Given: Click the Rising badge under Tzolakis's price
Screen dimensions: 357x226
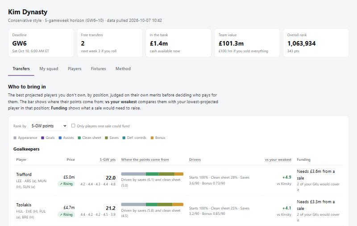Looking at the screenshot, I should click(66, 214).
